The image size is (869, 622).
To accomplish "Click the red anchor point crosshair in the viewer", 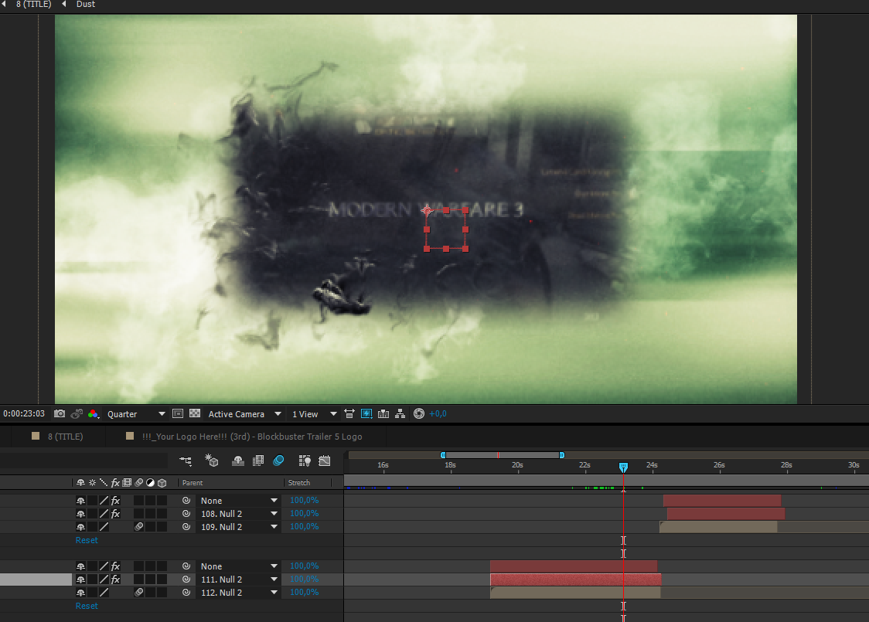I will (427, 210).
